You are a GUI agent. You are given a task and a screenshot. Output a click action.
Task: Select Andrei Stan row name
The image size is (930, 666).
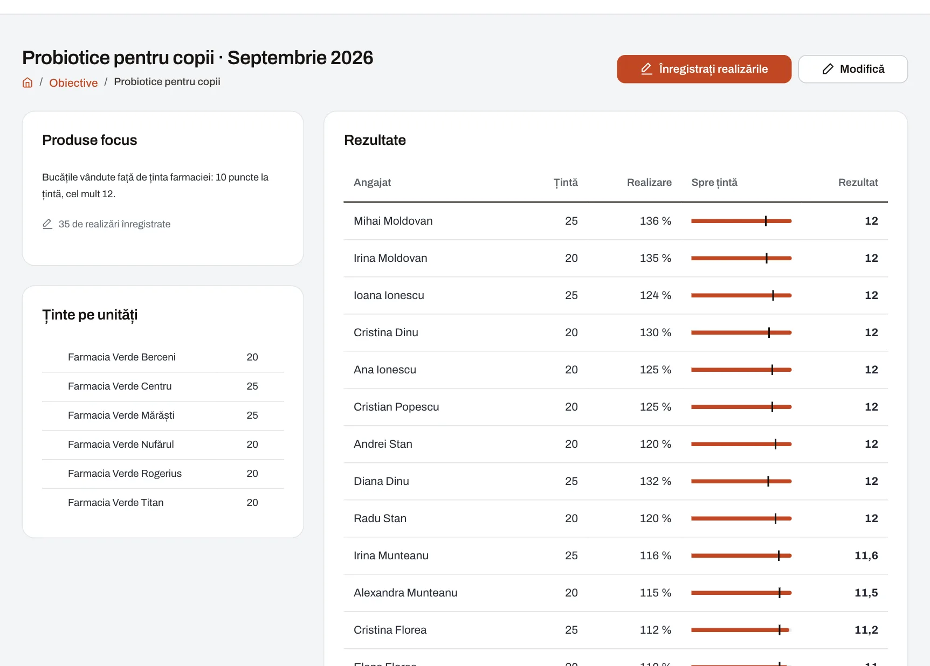click(x=383, y=444)
